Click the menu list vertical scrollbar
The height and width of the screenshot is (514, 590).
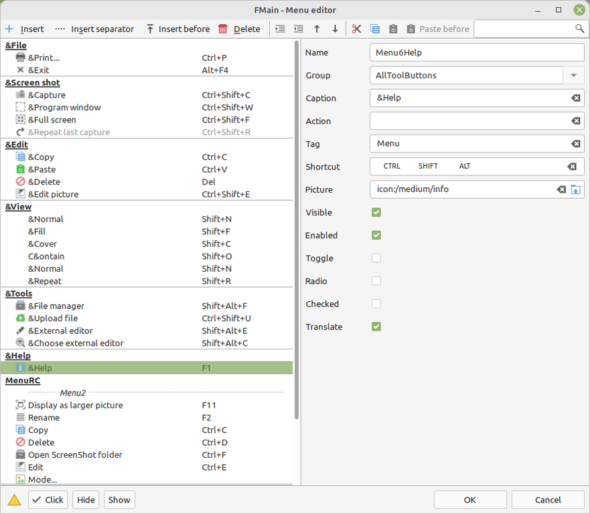[297, 230]
